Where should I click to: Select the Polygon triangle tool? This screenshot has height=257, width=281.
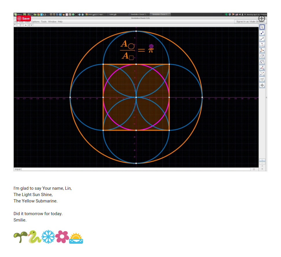click(x=262, y=50)
